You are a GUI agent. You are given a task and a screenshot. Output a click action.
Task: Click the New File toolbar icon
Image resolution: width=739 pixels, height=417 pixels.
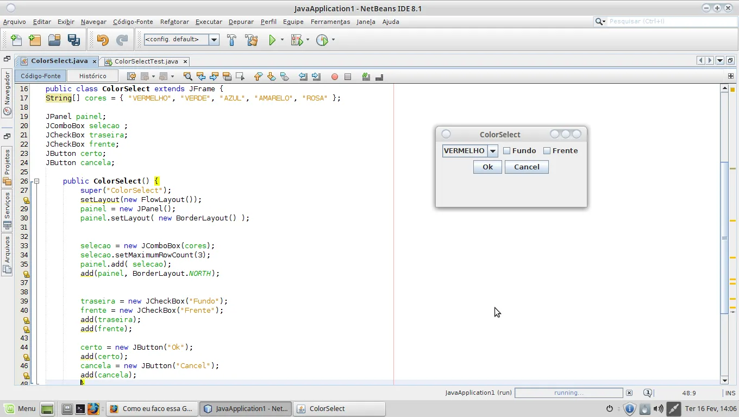click(16, 40)
